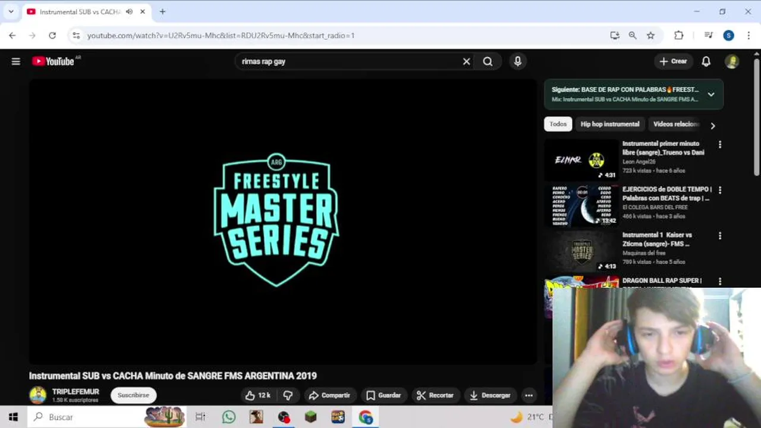The height and width of the screenshot is (428, 761).
Task: Open more actions three-dot button under video
Action: (x=529, y=395)
